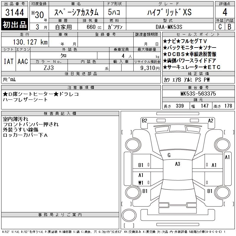Select the fuel type ガソリン
236x236 pixels.
115,27
